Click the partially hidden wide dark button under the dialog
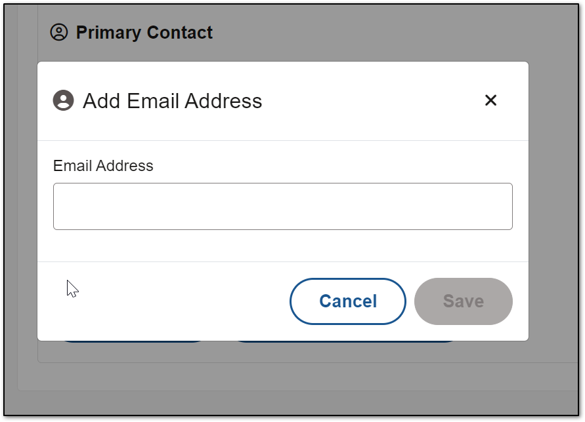This screenshot has width=585, height=422. (x=346, y=342)
